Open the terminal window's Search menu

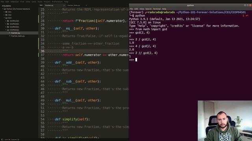pyautogui.click(x=148, y=9)
